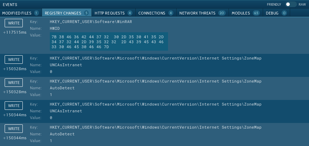
Task: Click the Registry Changes count badge 5
Action: [87, 13]
